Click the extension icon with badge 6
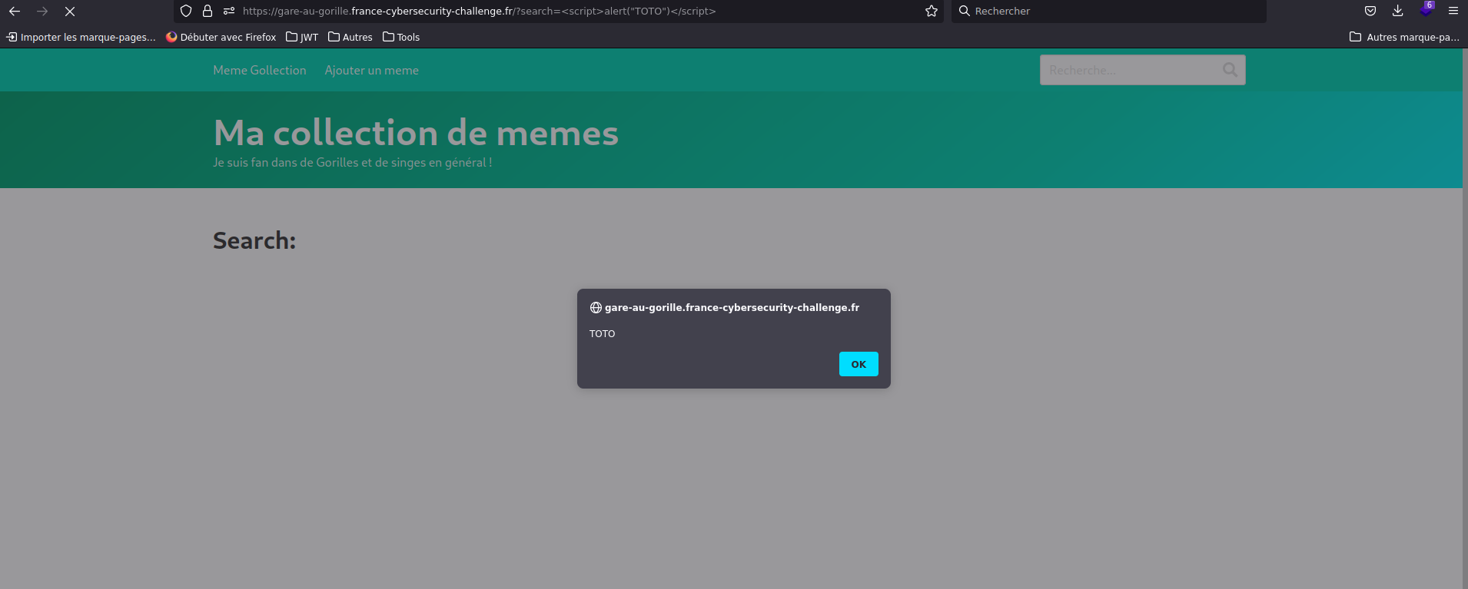This screenshot has height=589, width=1468. pos(1426,10)
